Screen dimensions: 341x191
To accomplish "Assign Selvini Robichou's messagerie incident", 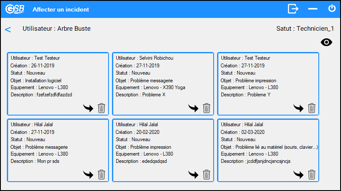I will (193, 108).
